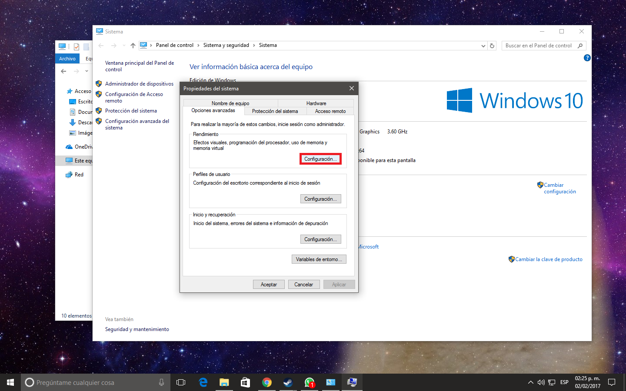The height and width of the screenshot is (391, 626).
Task: Click the Sistema y seguridad breadcrumb
Action: pyautogui.click(x=226, y=45)
